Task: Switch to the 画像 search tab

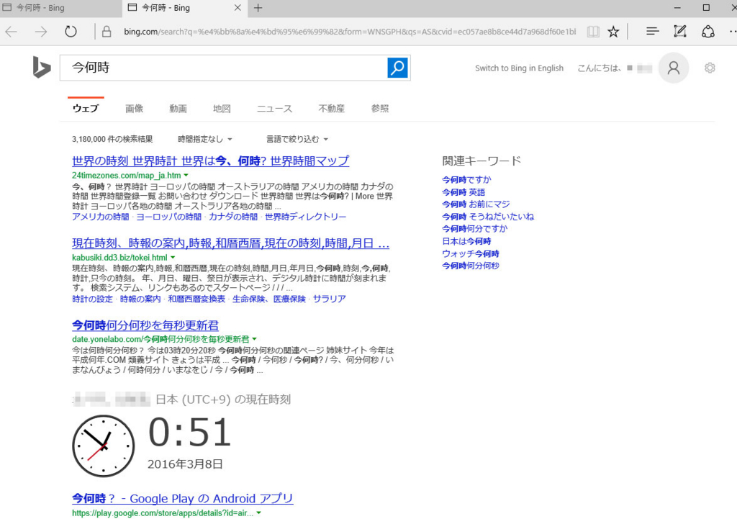Action: (x=134, y=109)
